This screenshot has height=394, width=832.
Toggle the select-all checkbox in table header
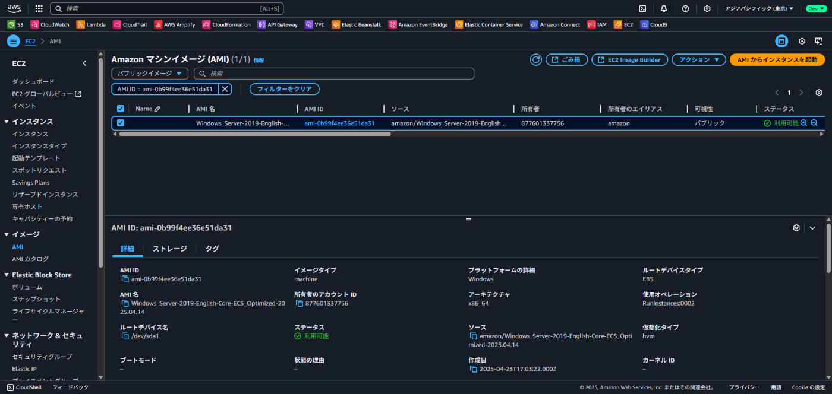point(120,109)
